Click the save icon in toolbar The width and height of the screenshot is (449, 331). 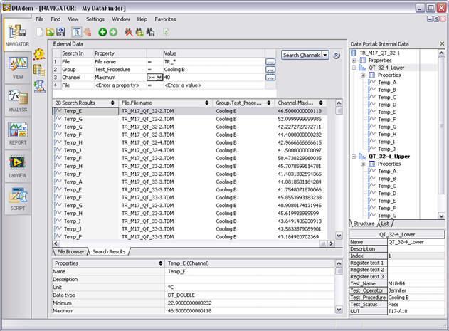point(60,32)
